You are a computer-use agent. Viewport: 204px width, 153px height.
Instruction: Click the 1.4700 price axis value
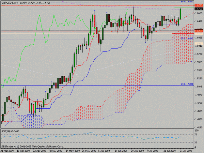(199, 103)
